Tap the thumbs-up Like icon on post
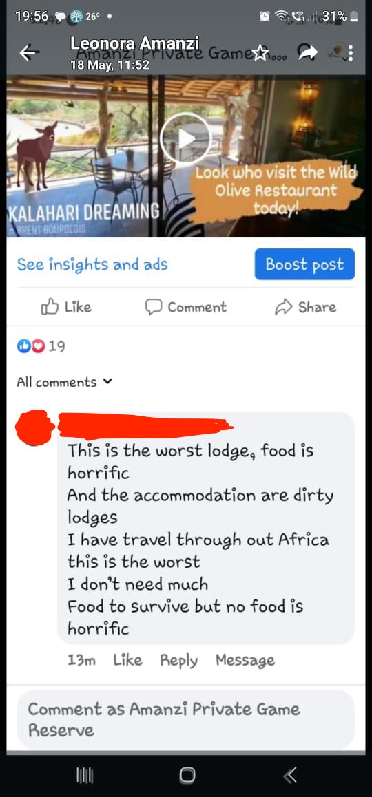The height and width of the screenshot is (797, 372). click(x=50, y=307)
